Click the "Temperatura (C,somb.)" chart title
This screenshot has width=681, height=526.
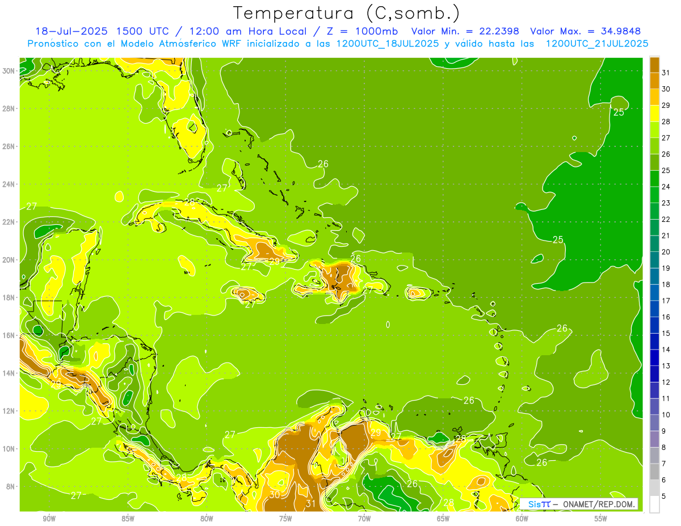[x=347, y=13]
